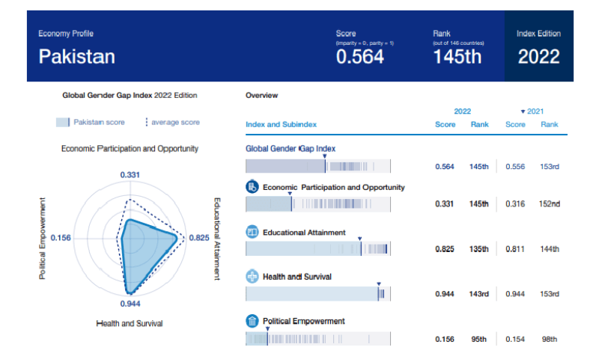This screenshot has width=599, height=359.
Task: Click the average score legend text
Action: [175, 122]
